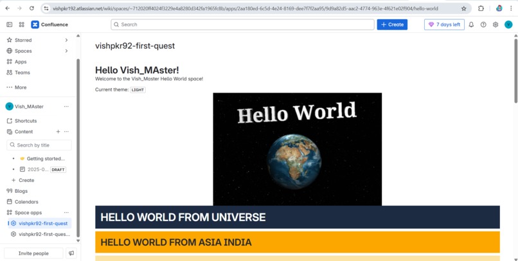Open site information icon in address bar

tap(46, 8)
